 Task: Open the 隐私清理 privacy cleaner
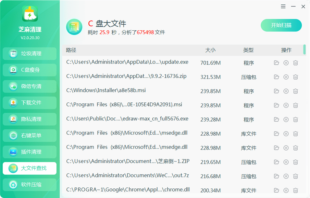click(x=29, y=119)
